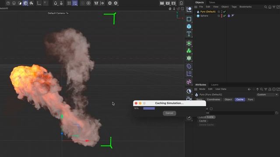The image size is (280, 157).
Task: Switch to the Pyro tab
Action: click(250, 99)
